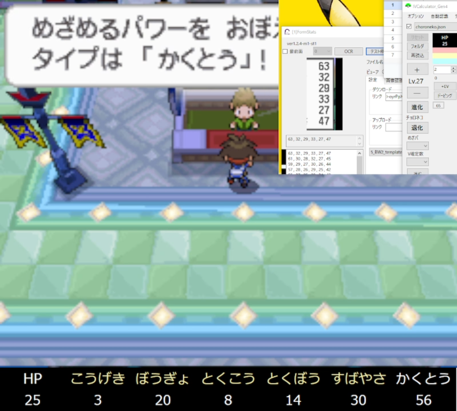Image resolution: width=457 pixels, height=411 pixels.
Task: Switch to the 画像認識 tab in FormStats
Action: pyautogui.click(x=394, y=80)
